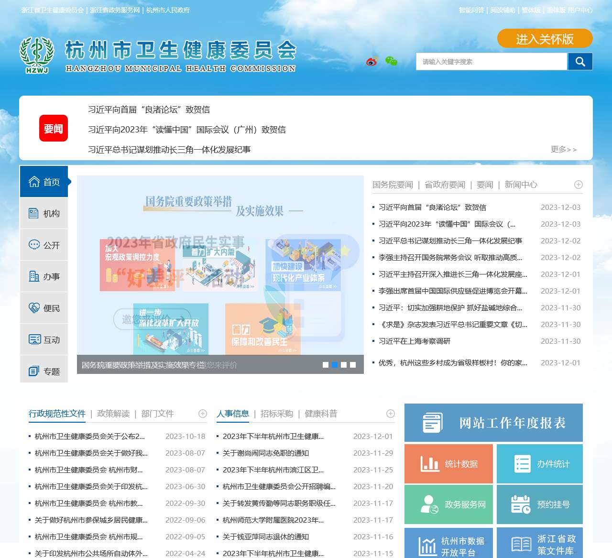The height and width of the screenshot is (558, 612).
Task: Expand more items beside 部门文件 tab
Action: 203,414
